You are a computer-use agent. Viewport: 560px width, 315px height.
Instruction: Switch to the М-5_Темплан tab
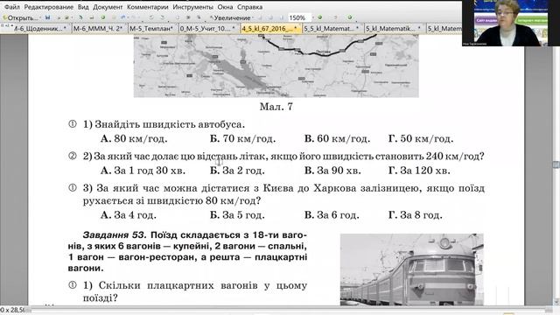(153, 28)
